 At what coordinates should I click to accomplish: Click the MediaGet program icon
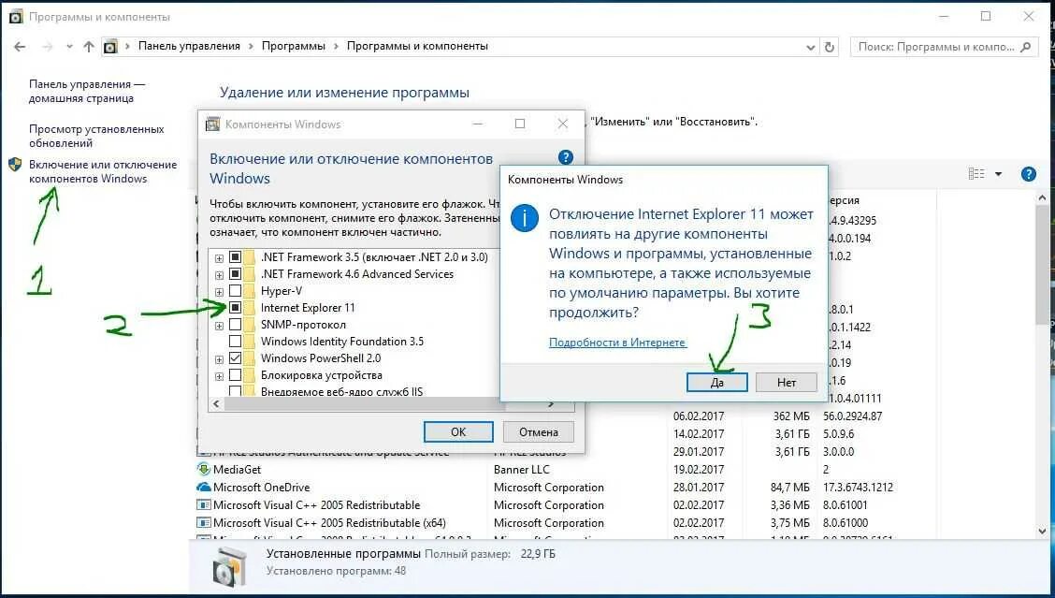[203, 469]
